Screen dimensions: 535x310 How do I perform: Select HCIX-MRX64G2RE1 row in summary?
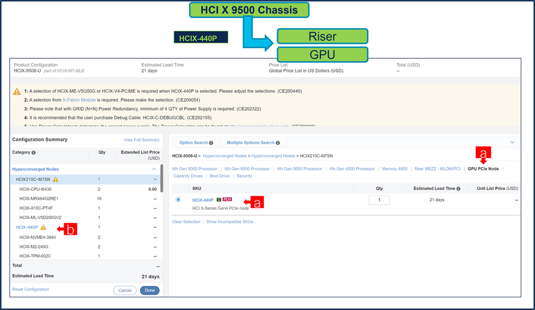point(85,199)
